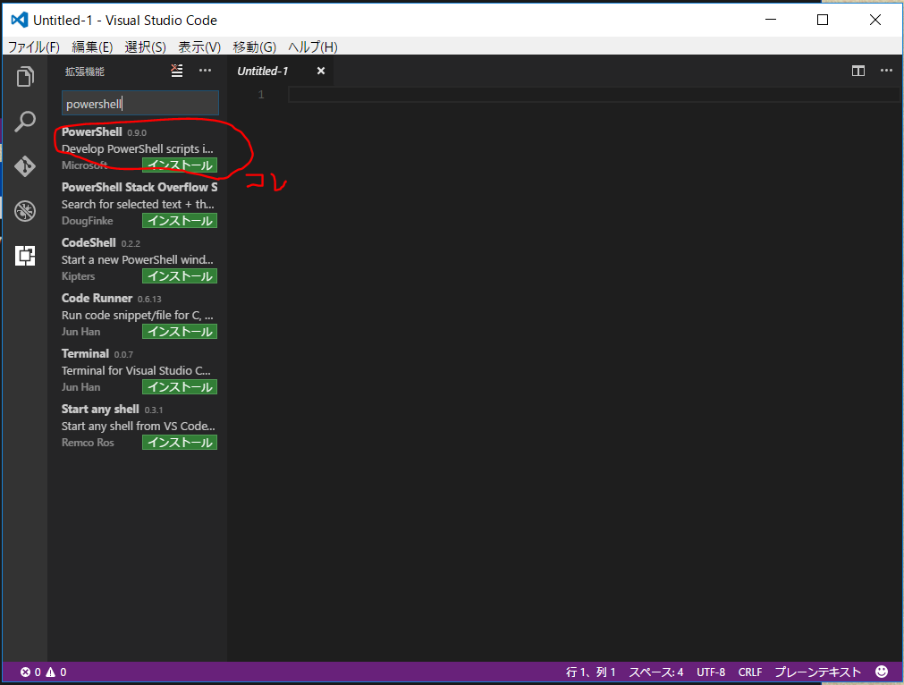
Task: Click the 拡張機能 panel title
Action: [x=85, y=72]
